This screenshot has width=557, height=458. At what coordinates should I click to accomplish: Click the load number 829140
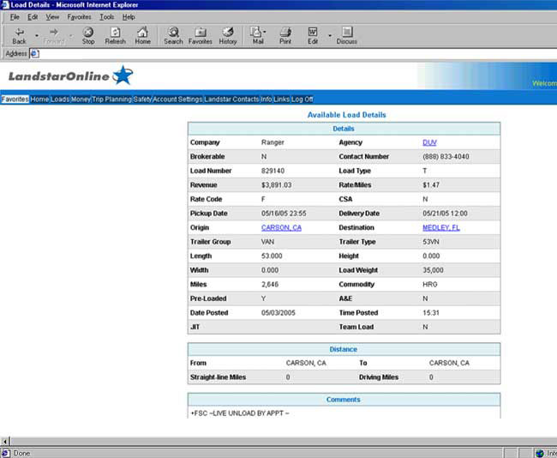[273, 171]
